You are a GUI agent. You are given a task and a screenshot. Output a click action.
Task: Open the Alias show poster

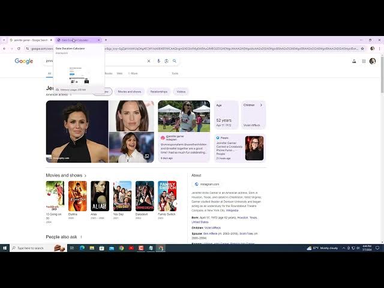click(100, 196)
